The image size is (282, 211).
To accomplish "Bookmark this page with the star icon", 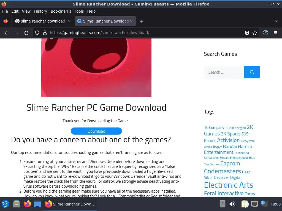I will 255,33.
